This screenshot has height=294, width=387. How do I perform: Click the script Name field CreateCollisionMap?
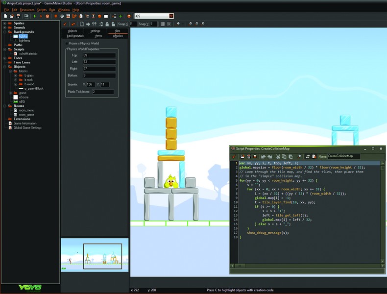(344, 156)
